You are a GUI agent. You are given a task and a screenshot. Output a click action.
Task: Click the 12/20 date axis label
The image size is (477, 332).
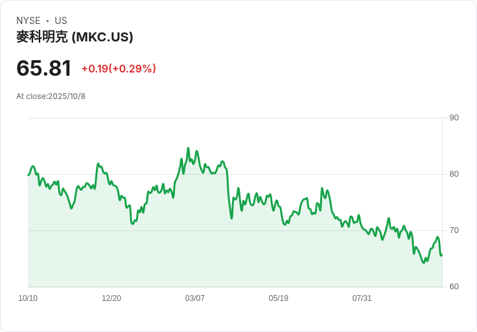tap(111, 298)
